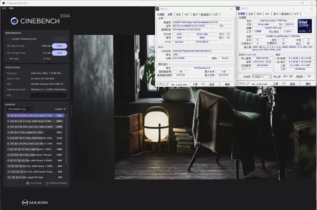The width and height of the screenshot is (317, 210).
Task: Click the Intel Core Ultra 7 badge in CPU-Z
Action: [x=305, y=26]
